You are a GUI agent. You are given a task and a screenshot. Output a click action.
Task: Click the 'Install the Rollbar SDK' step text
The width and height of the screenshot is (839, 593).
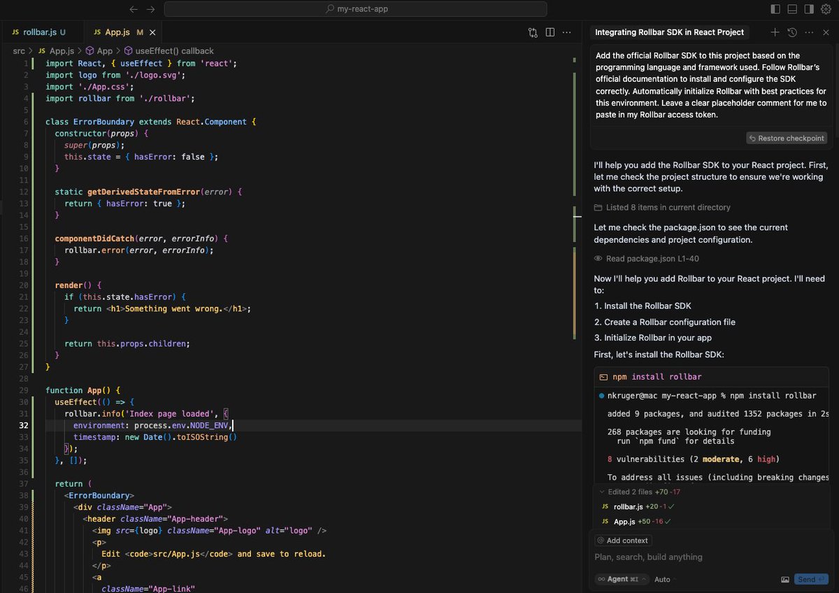pos(647,306)
